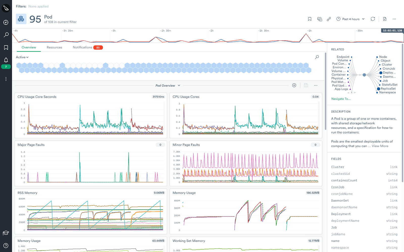Refresh the dashboard data
This screenshot has width=404, height=252.
373,19
